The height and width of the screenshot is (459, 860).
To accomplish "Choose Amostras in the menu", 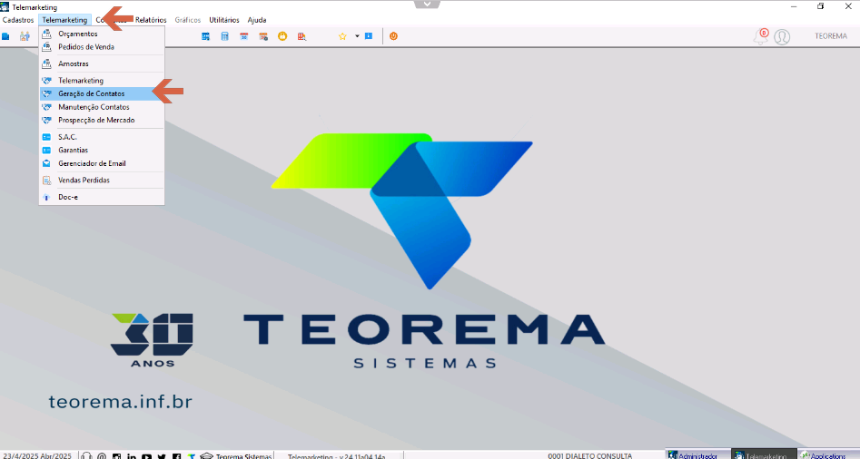I will (102, 63).
